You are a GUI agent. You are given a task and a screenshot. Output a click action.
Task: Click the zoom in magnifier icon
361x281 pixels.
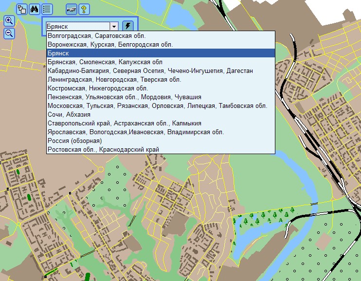point(9,21)
